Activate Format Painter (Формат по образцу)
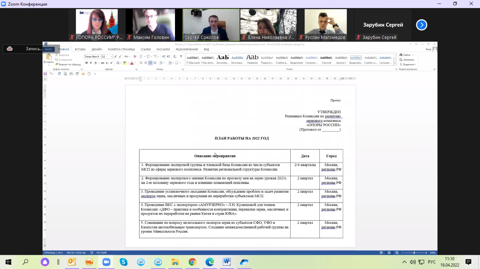The width and height of the screenshot is (480, 269). click(68, 64)
